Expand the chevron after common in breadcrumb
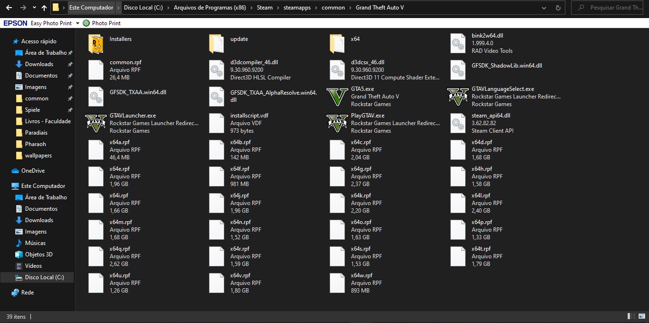The image size is (649, 323). pyautogui.click(x=350, y=8)
